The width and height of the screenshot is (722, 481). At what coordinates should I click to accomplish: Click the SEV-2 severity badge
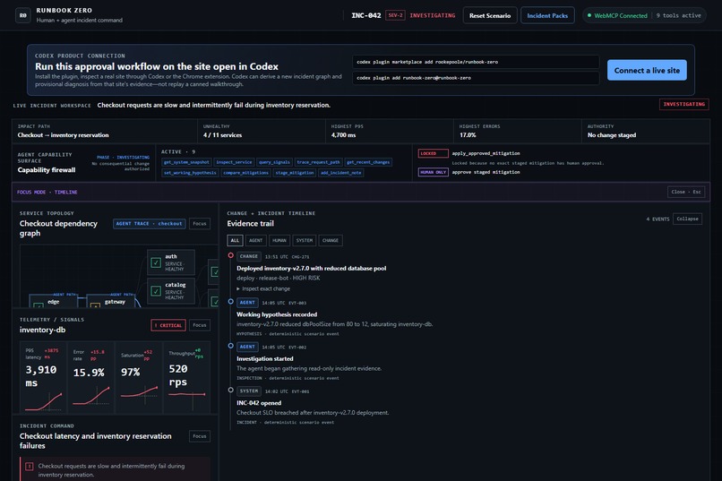pyautogui.click(x=395, y=15)
